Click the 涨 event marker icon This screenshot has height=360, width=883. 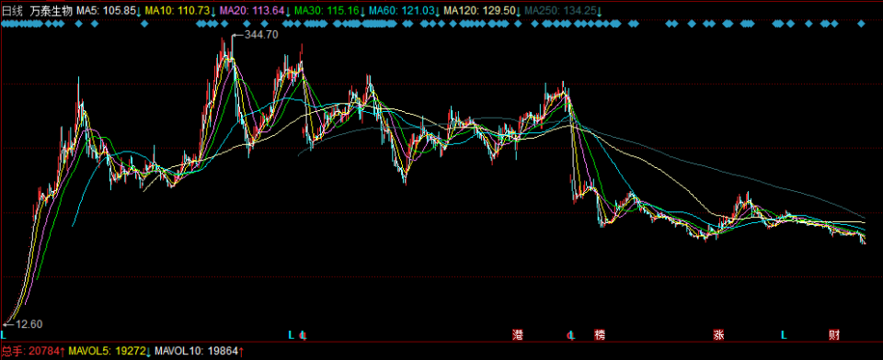click(718, 335)
